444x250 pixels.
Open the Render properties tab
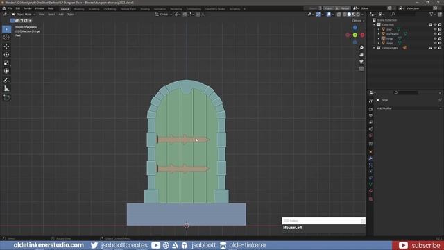370,109
